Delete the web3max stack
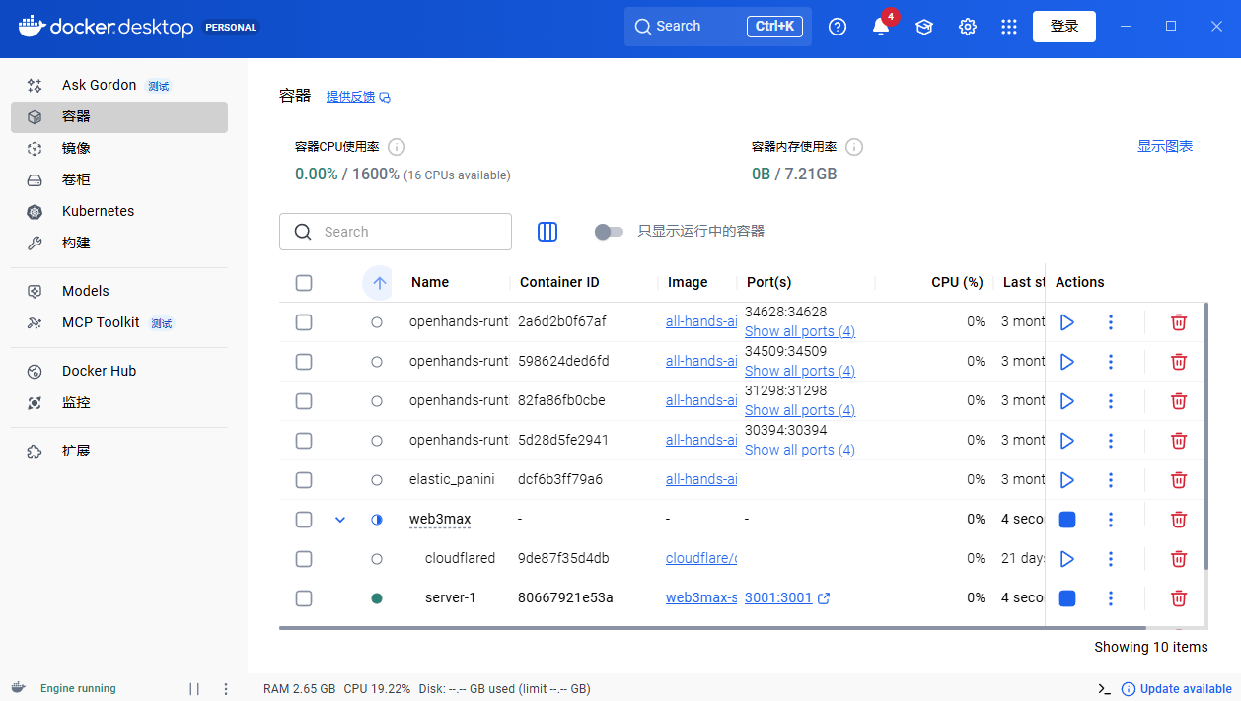This screenshot has width=1241, height=701. coord(1178,520)
